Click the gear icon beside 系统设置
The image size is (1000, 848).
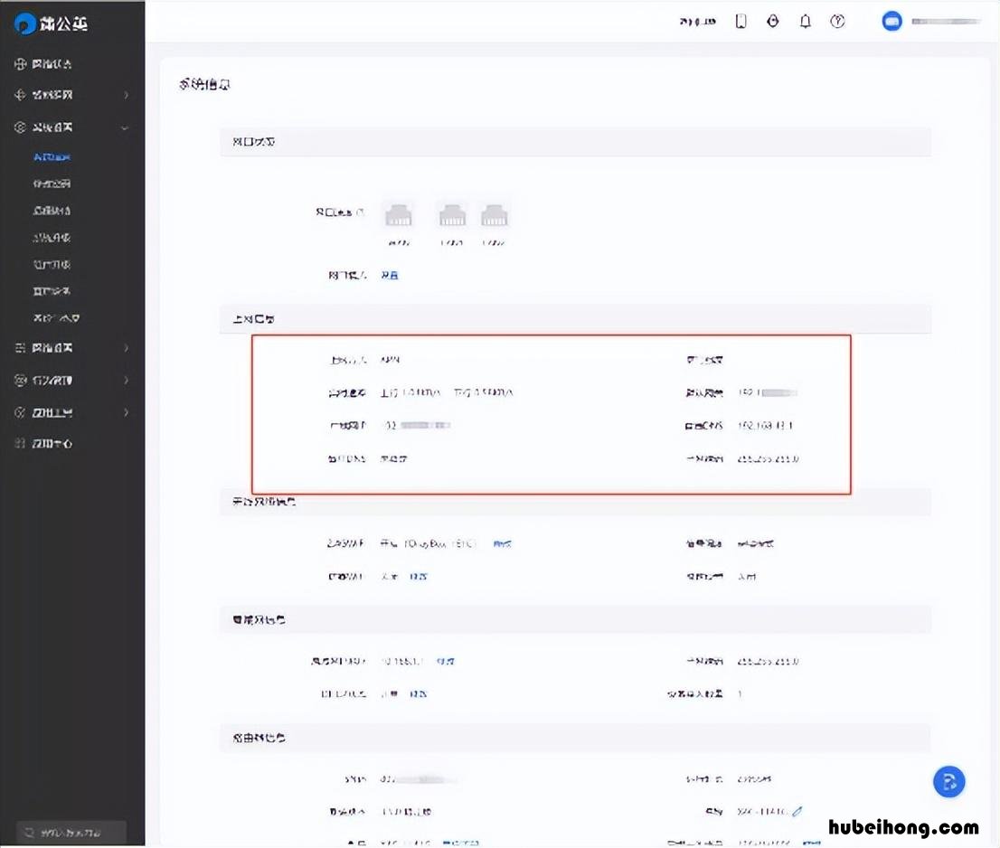click(21, 127)
